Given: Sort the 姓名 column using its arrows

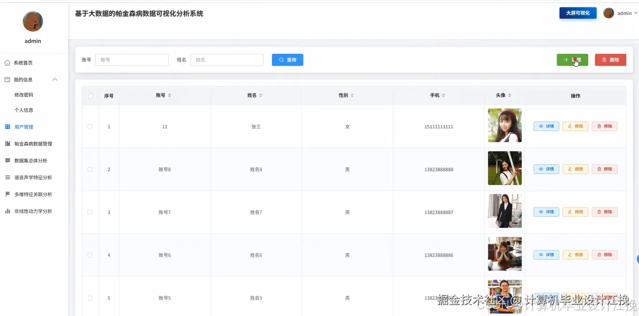Looking at the screenshot, I should click(261, 96).
